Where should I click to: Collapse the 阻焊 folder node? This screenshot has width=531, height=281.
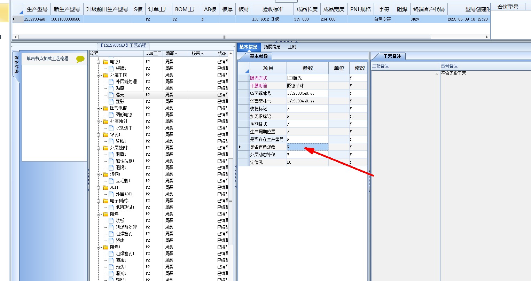99,214
